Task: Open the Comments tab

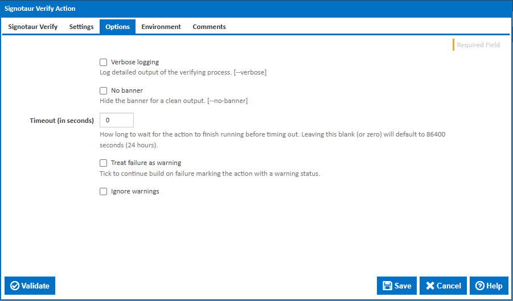Action: click(209, 27)
